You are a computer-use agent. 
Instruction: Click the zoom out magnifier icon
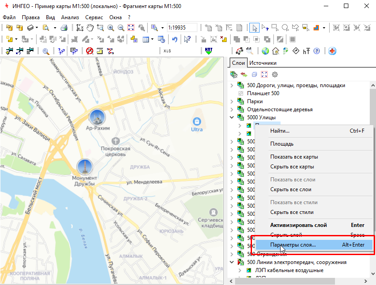point(121,28)
